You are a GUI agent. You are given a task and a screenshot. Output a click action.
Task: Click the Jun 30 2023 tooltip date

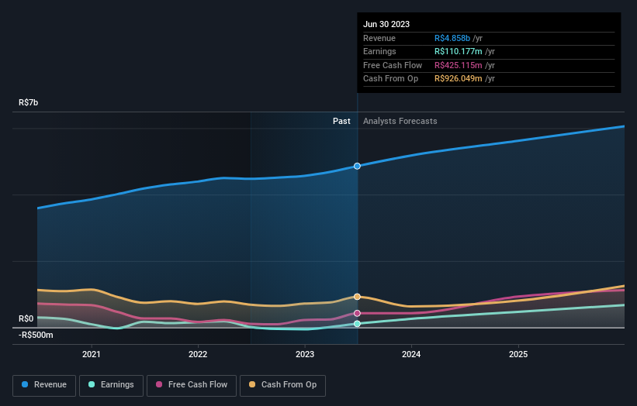coord(386,24)
